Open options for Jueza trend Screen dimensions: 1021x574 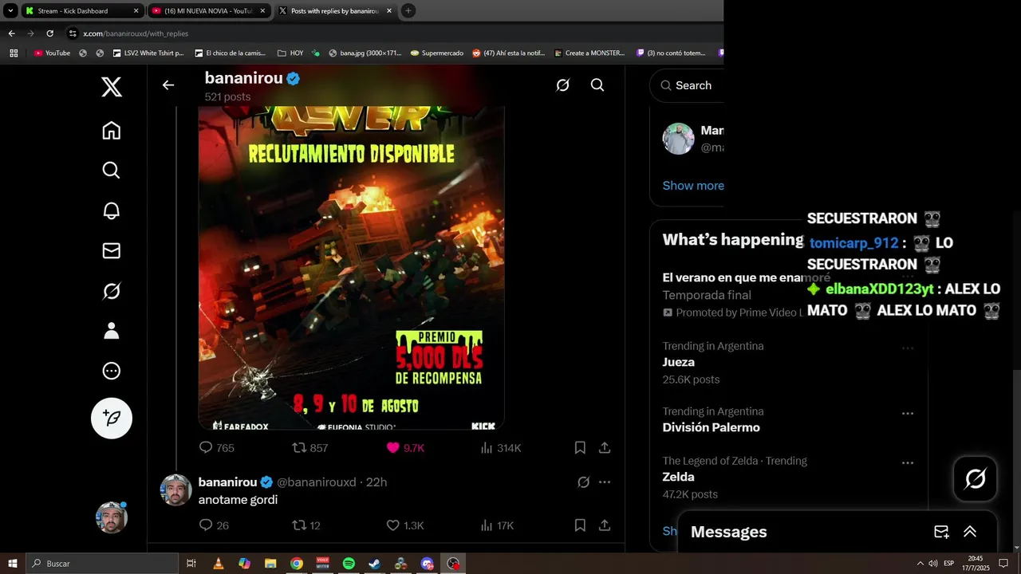point(908,348)
